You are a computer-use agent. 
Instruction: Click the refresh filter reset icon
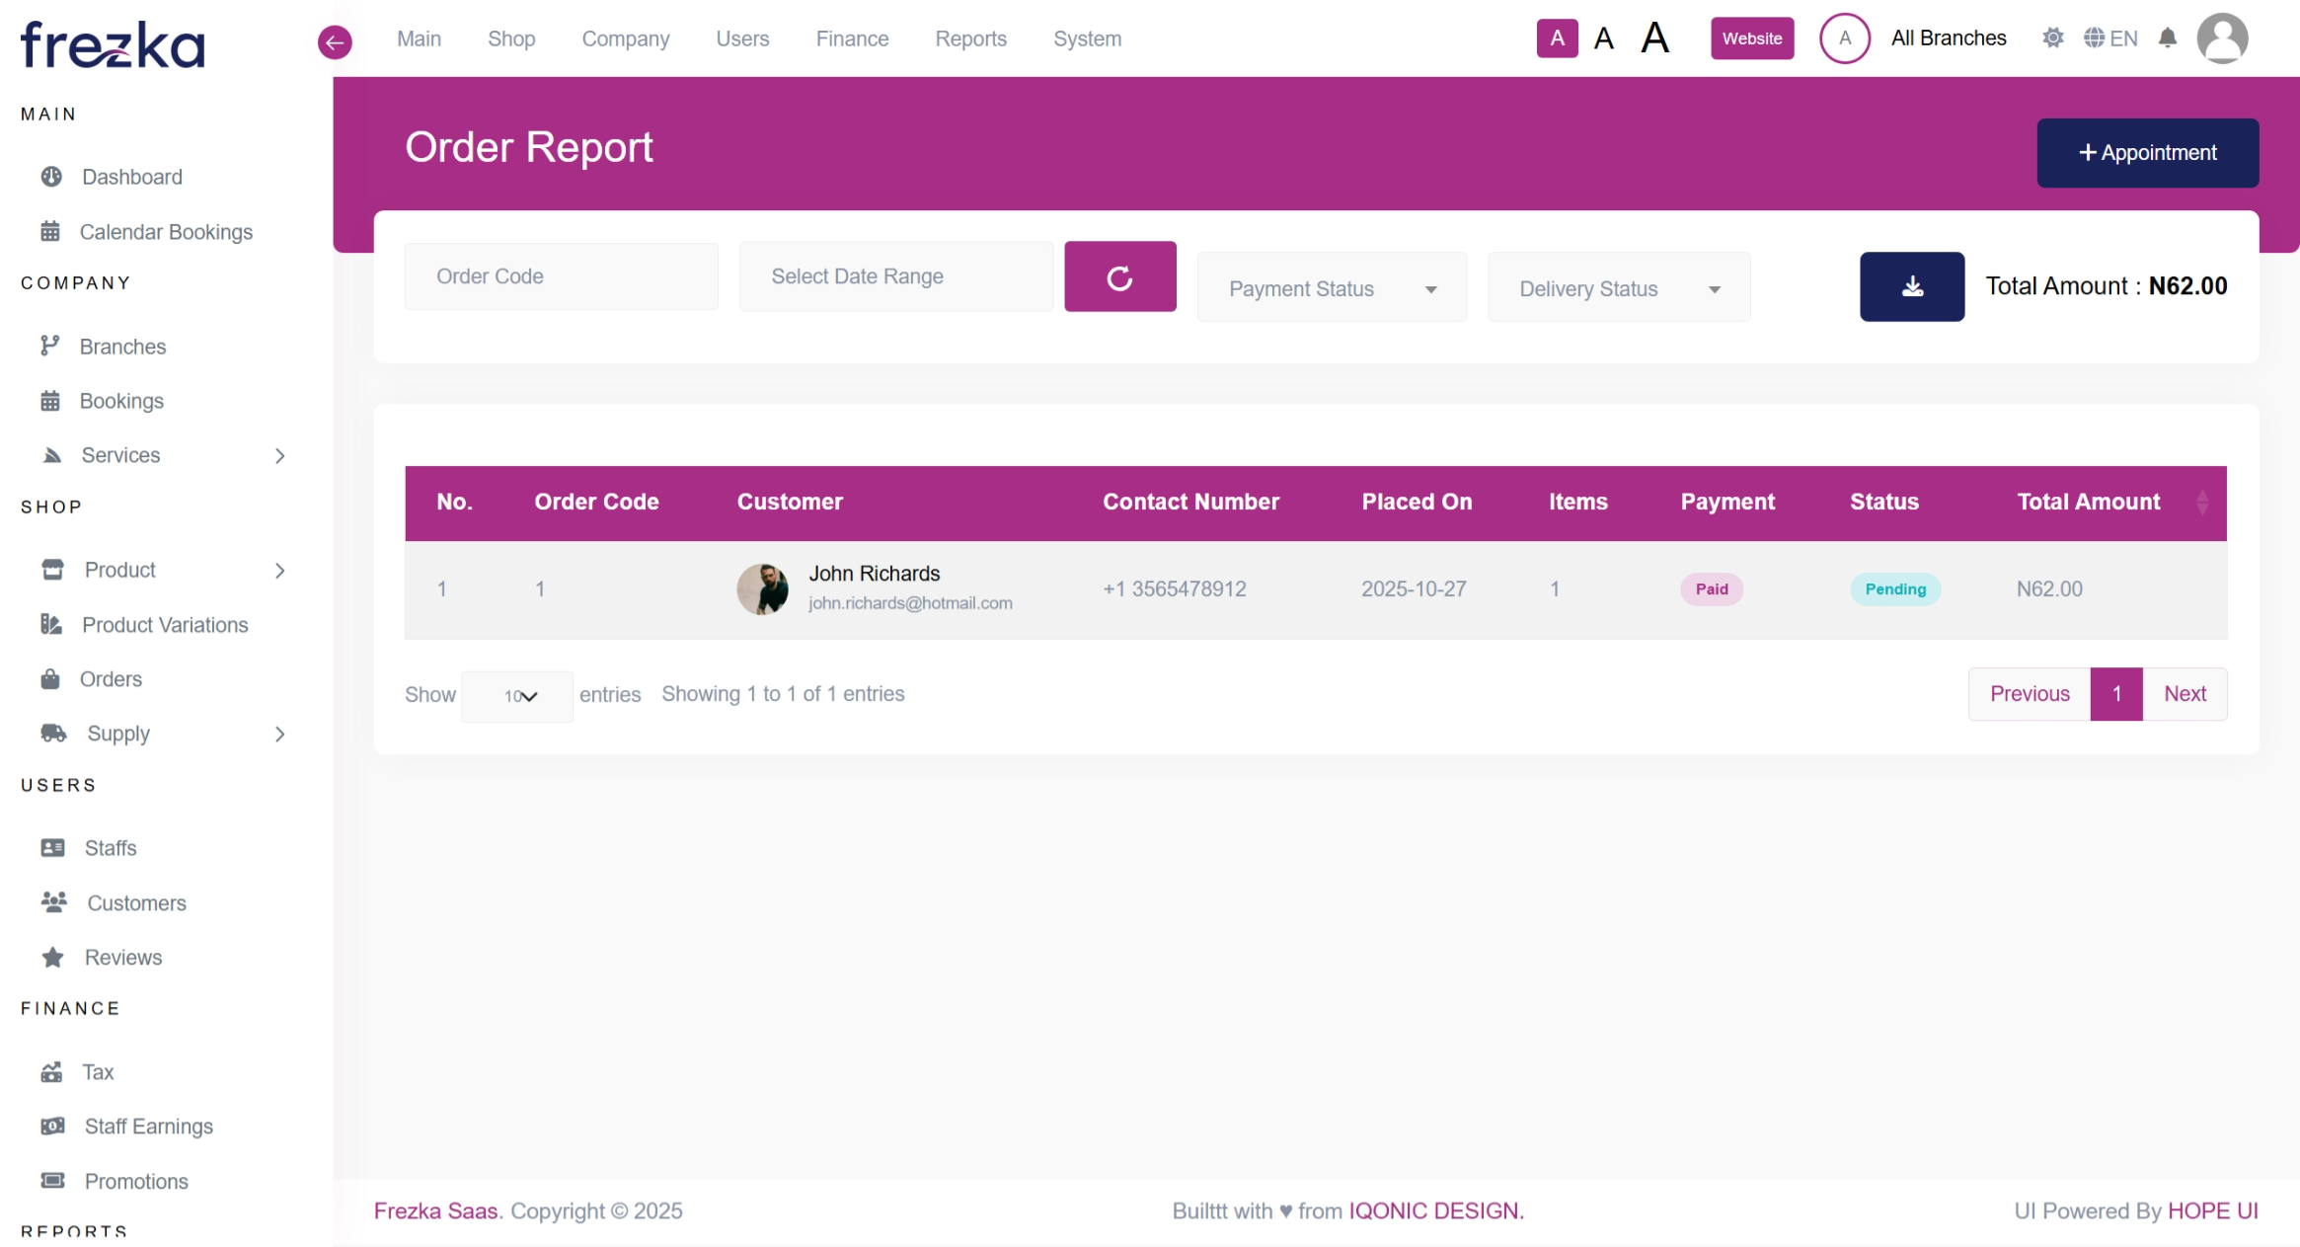pos(1119,277)
